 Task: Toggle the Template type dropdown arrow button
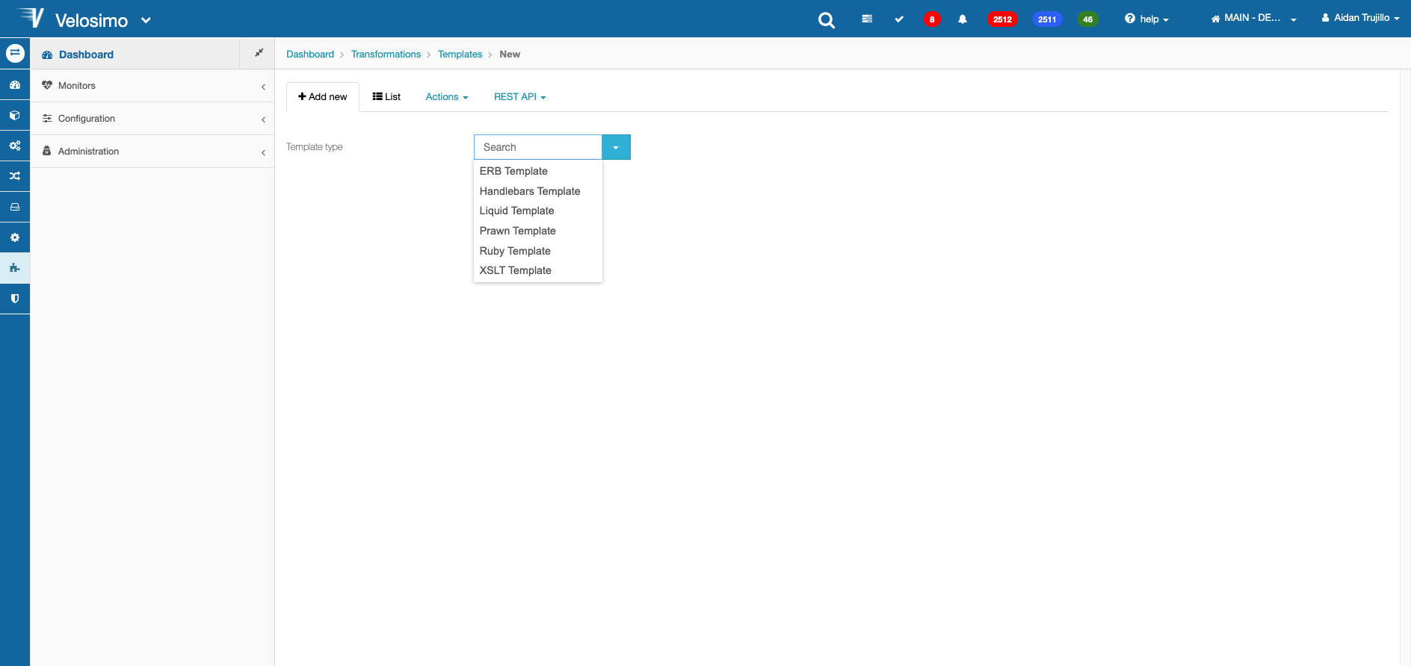tap(616, 147)
